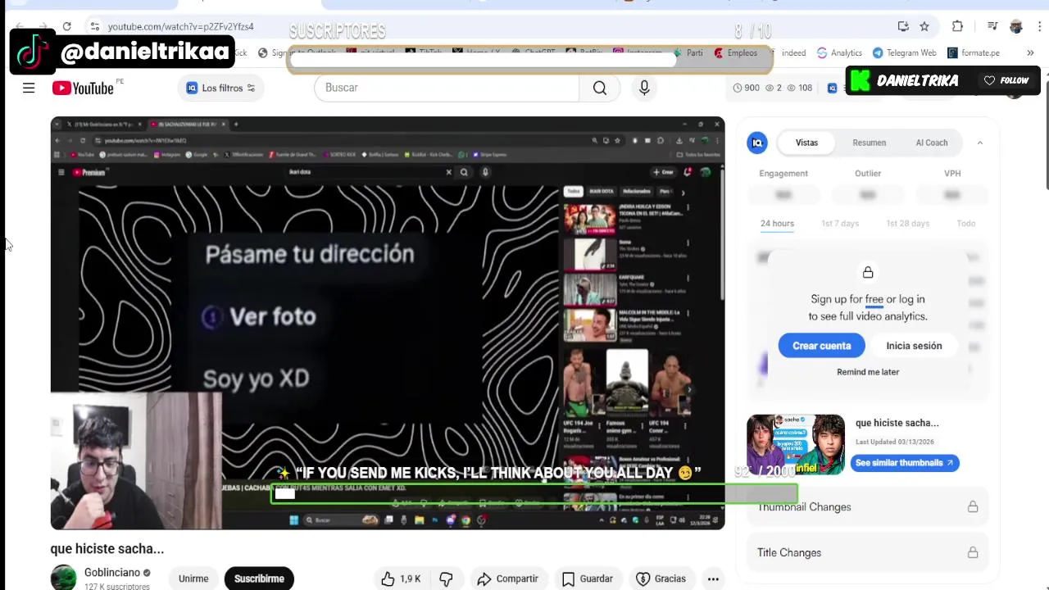The width and height of the screenshot is (1049, 590).
Task: Click the vidIQ stats showing 900 and 108
Action: (x=772, y=88)
